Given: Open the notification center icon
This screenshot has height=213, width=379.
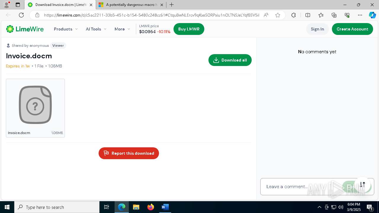Looking at the screenshot, I should pos(370,207).
